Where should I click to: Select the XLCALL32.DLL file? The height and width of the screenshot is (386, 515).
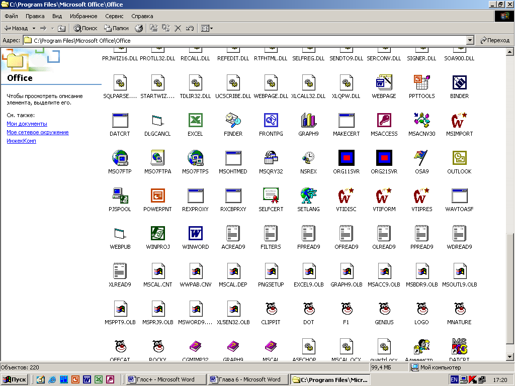pyautogui.click(x=308, y=83)
